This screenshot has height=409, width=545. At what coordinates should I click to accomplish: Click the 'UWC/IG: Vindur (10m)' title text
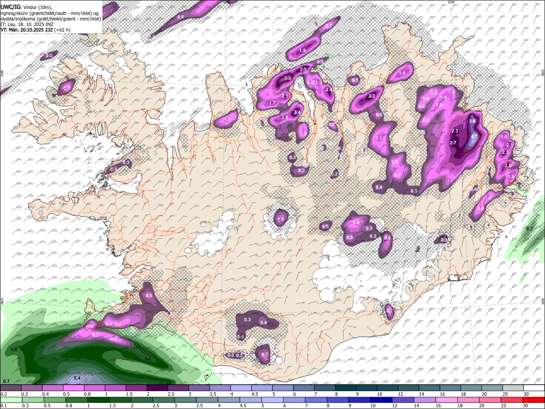click(26, 7)
